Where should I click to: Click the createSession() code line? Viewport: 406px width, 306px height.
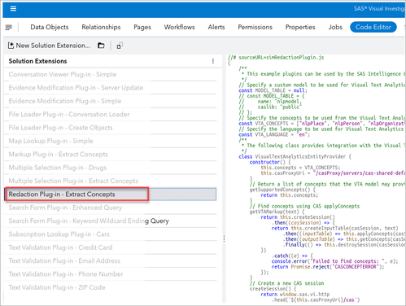click(x=273, y=289)
